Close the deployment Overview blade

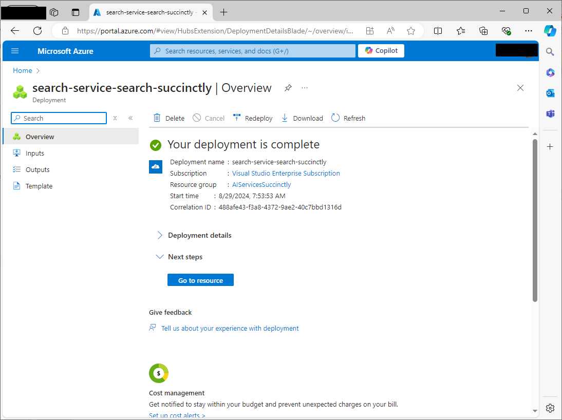click(x=520, y=88)
